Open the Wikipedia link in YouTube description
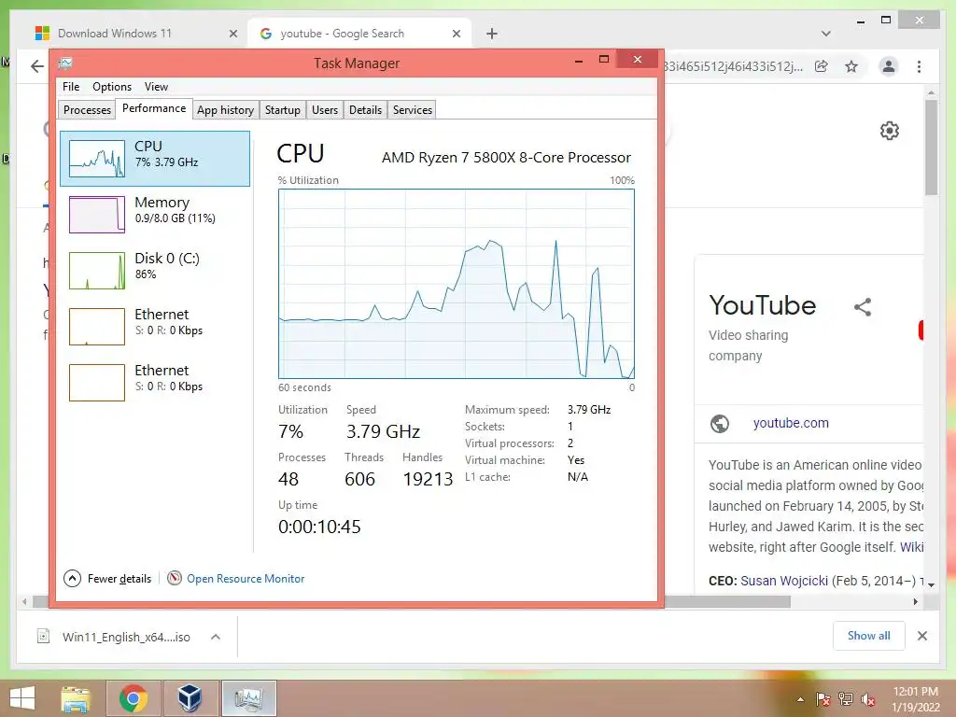 pyautogui.click(x=911, y=547)
